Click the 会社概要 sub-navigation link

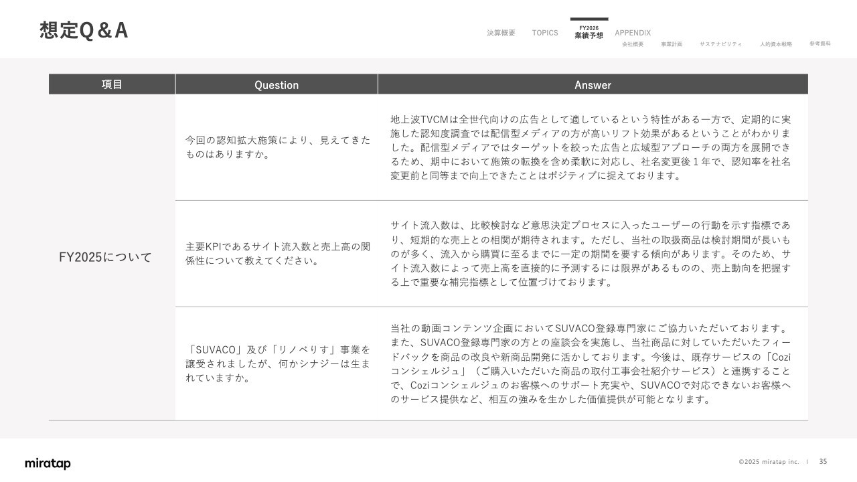pyautogui.click(x=632, y=44)
